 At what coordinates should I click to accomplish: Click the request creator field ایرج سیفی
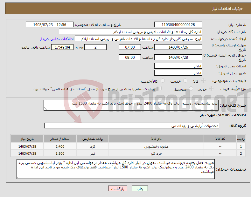click(x=138, y=39)
